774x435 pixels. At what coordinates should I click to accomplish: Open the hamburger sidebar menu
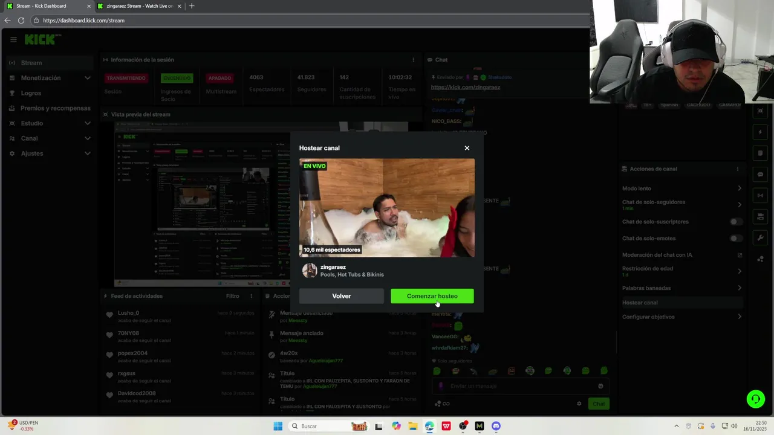[13, 40]
